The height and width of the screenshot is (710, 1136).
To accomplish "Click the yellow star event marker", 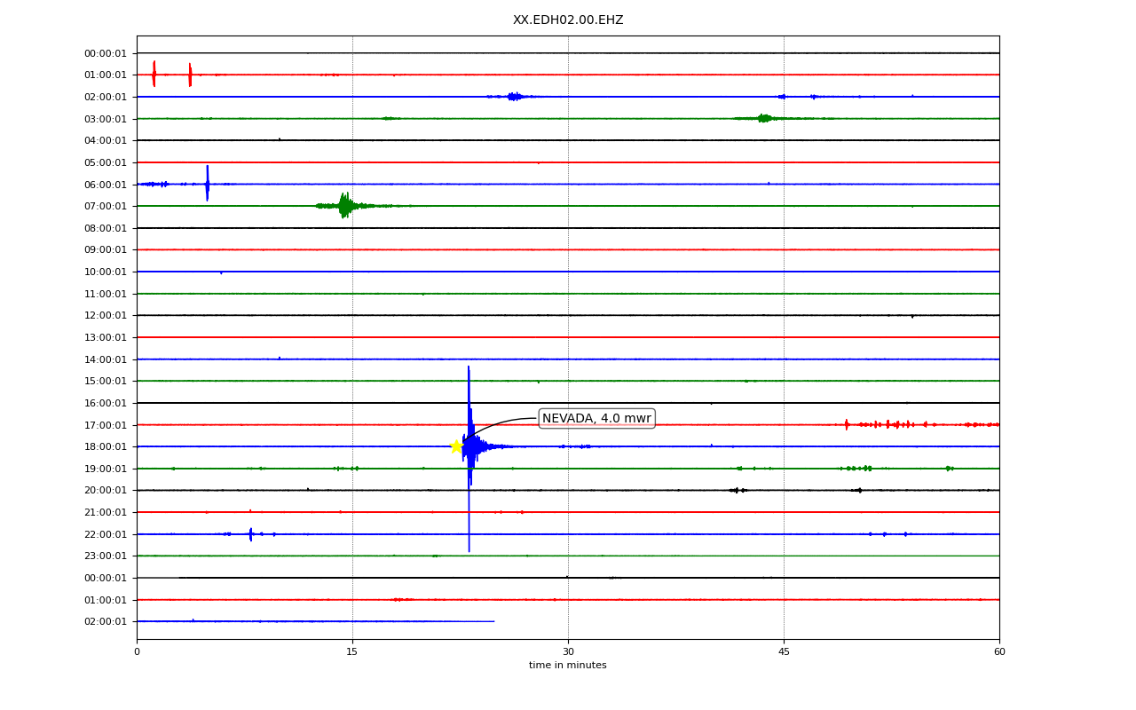I will click(456, 446).
